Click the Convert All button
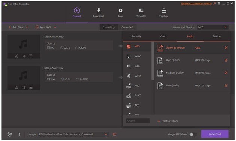The width and height of the screenshot is (236, 141). point(215,134)
